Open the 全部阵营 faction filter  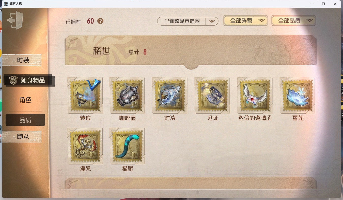point(245,21)
